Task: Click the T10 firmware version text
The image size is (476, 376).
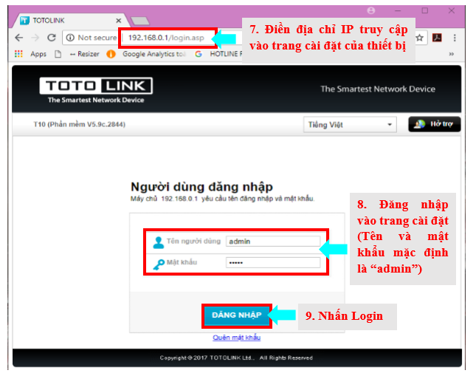Action: pos(79,124)
